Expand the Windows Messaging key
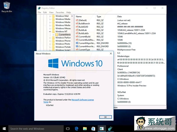177x132 pixels. click(50, 29)
